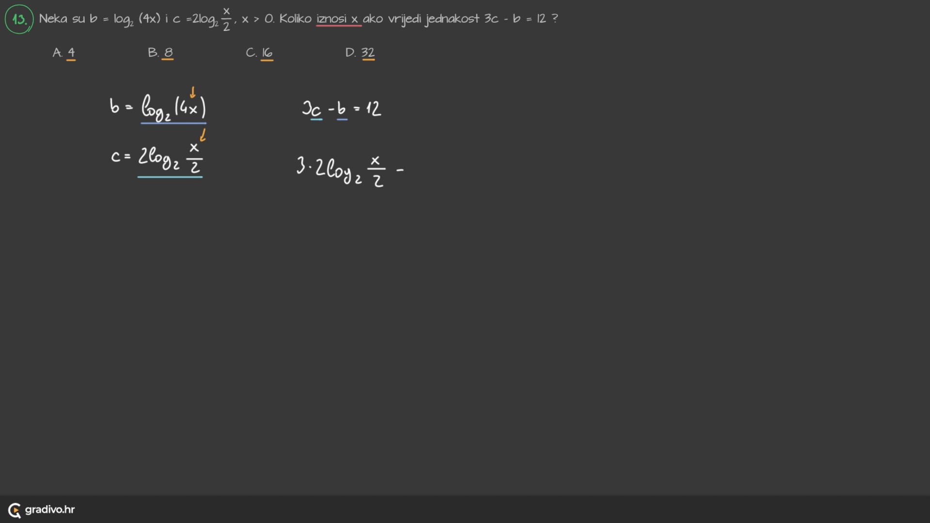Choose answer option D. 32
The height and width of the screenshot is (523, 930).
(360, 53)
